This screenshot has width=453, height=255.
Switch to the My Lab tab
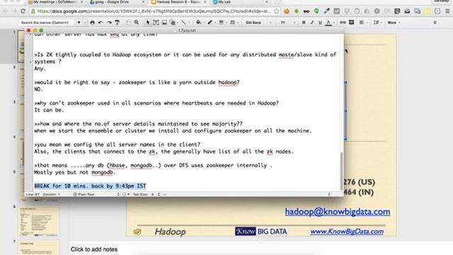click(240, 2)
